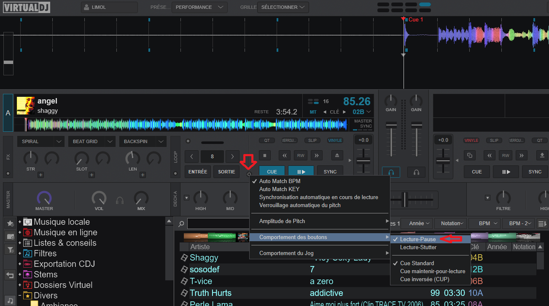Enable the right headphone cue button
The image size is (549, 306).
(x=416, y=172)
